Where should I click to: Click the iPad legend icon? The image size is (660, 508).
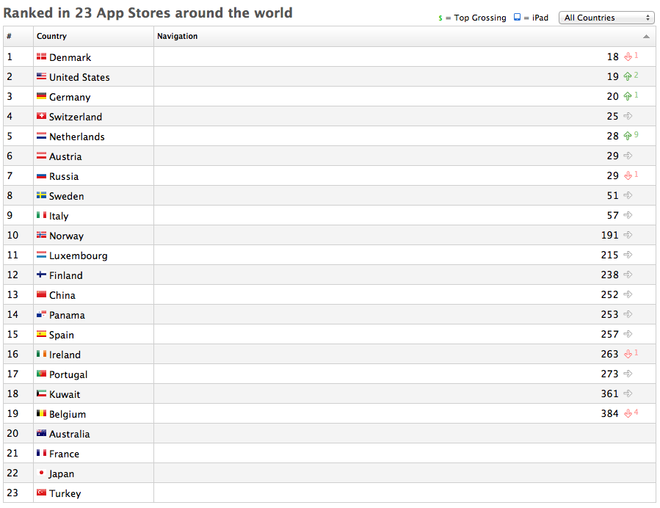(x=517, y=18)
